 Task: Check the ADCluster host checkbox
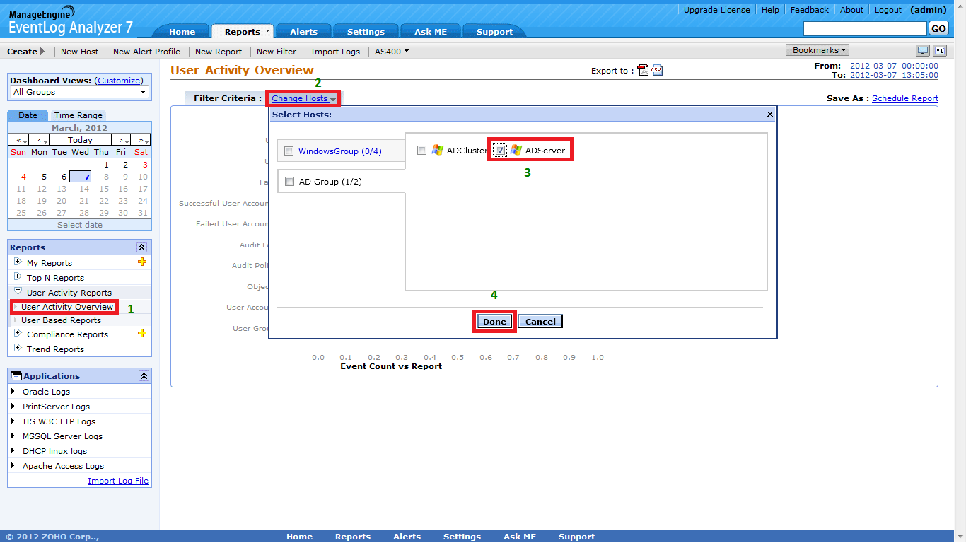tap(421, 151)
